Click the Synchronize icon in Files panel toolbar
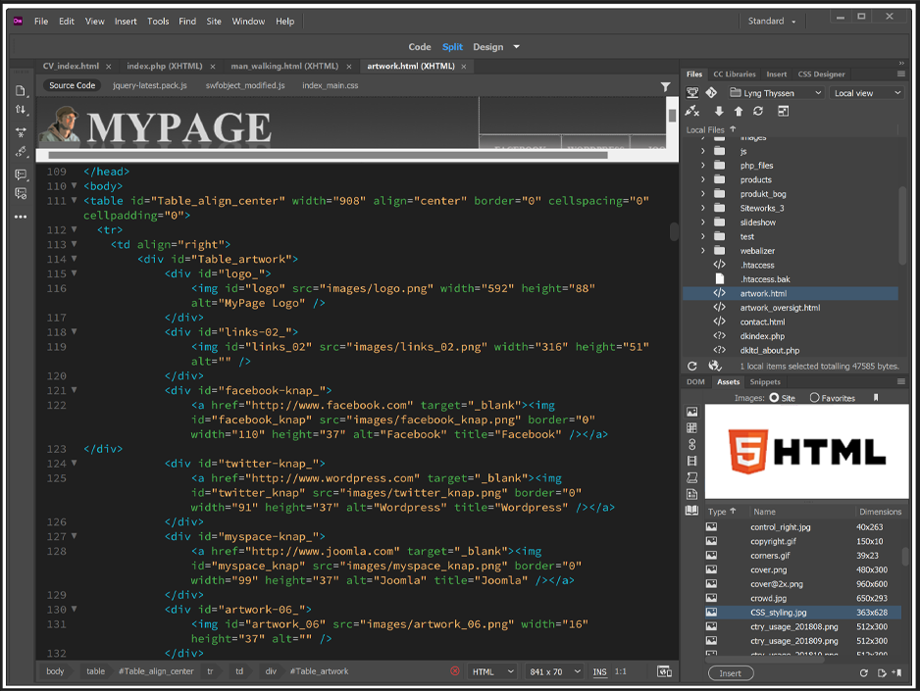920x691 pixels. (x=757, y=112)
